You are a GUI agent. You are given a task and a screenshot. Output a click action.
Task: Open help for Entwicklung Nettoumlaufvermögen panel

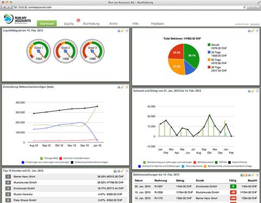point(119,87)
